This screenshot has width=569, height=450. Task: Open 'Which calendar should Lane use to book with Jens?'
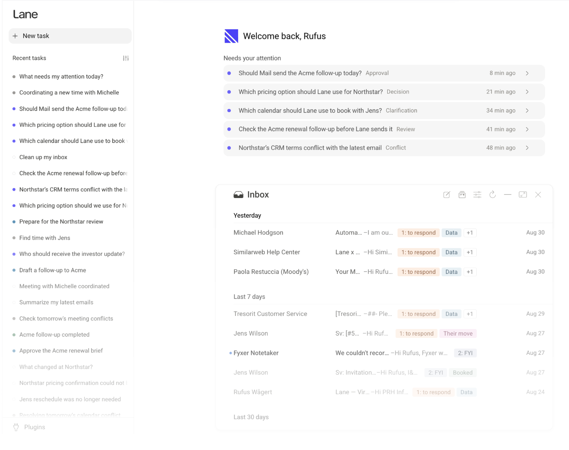click(x=384, y=111)
